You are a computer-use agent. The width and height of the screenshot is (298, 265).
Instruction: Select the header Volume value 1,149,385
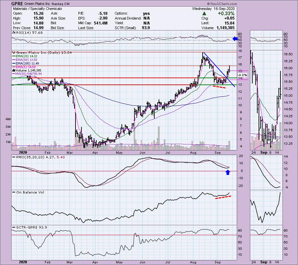[x=225, y=28]
